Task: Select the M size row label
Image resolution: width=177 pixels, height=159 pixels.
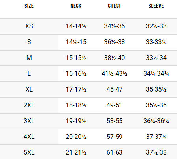Action: (29, 58)
